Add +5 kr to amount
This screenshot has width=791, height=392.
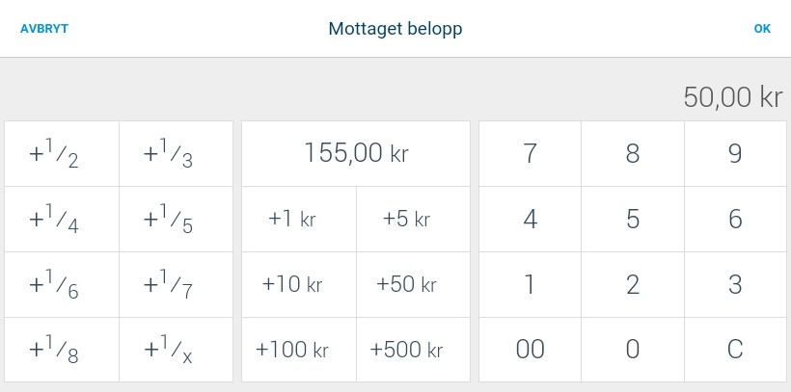coord(413,220)
